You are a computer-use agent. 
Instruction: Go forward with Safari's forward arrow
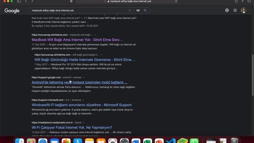click(32, 1)
